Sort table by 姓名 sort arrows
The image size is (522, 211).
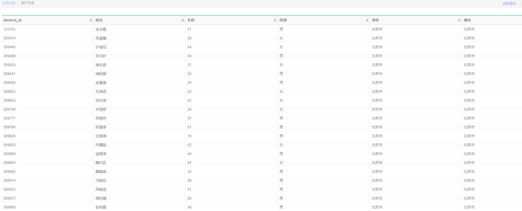click(x=183, y=20)
